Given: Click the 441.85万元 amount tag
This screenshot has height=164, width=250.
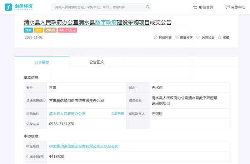Looking at the screenshot, I should click(x=67, y=30).
